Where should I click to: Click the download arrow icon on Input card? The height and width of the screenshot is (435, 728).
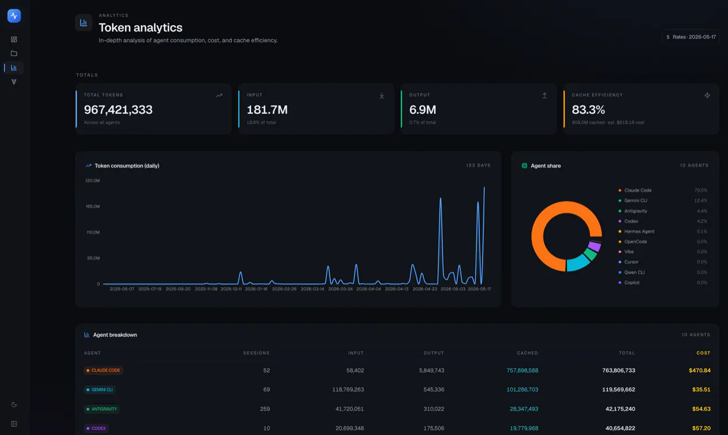pos(382,96)
